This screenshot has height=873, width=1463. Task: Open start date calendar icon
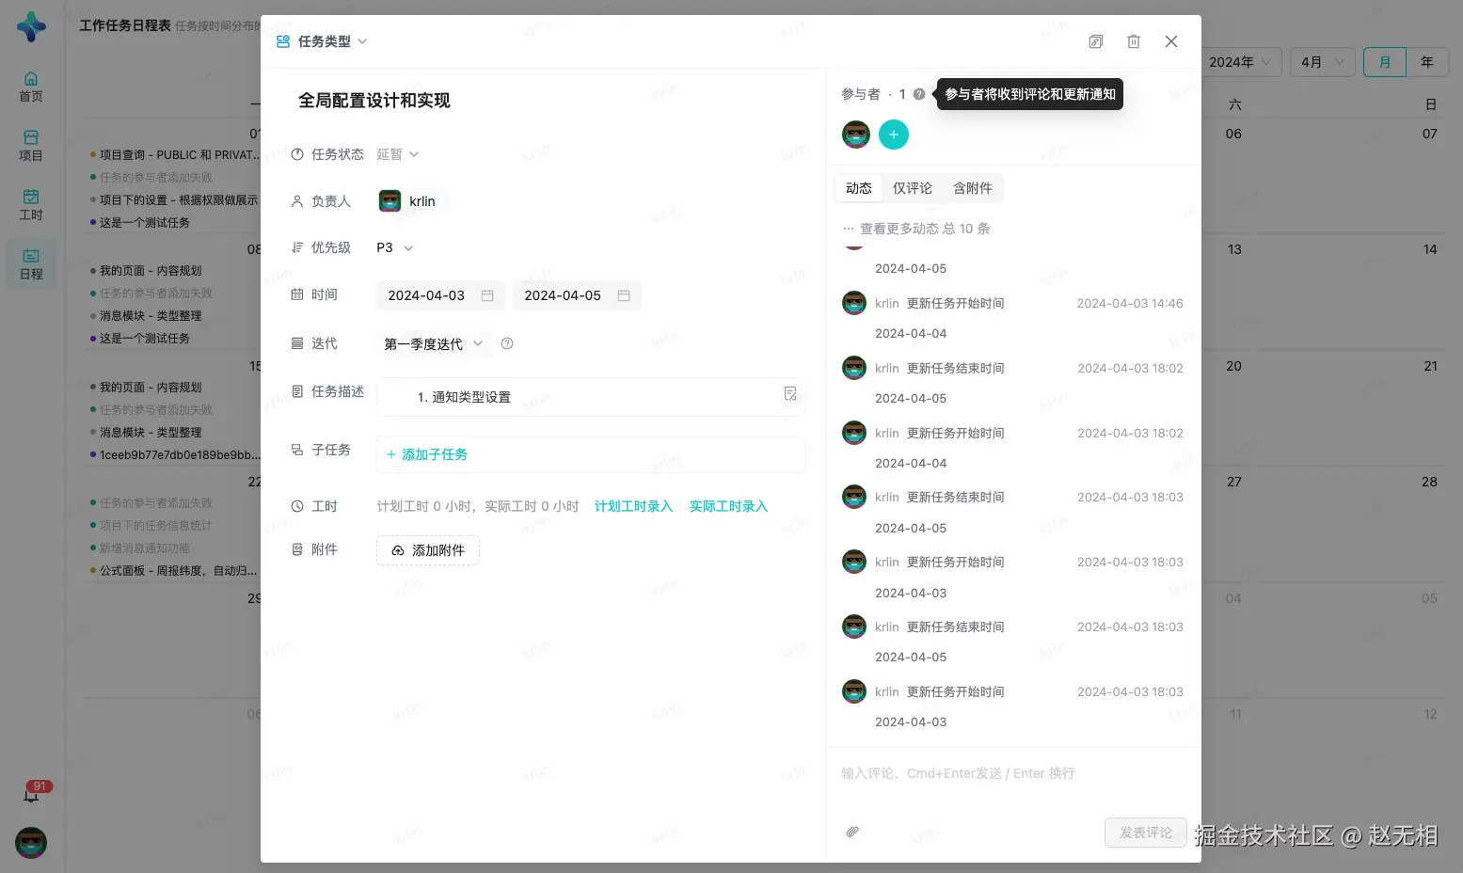point(487,295)
